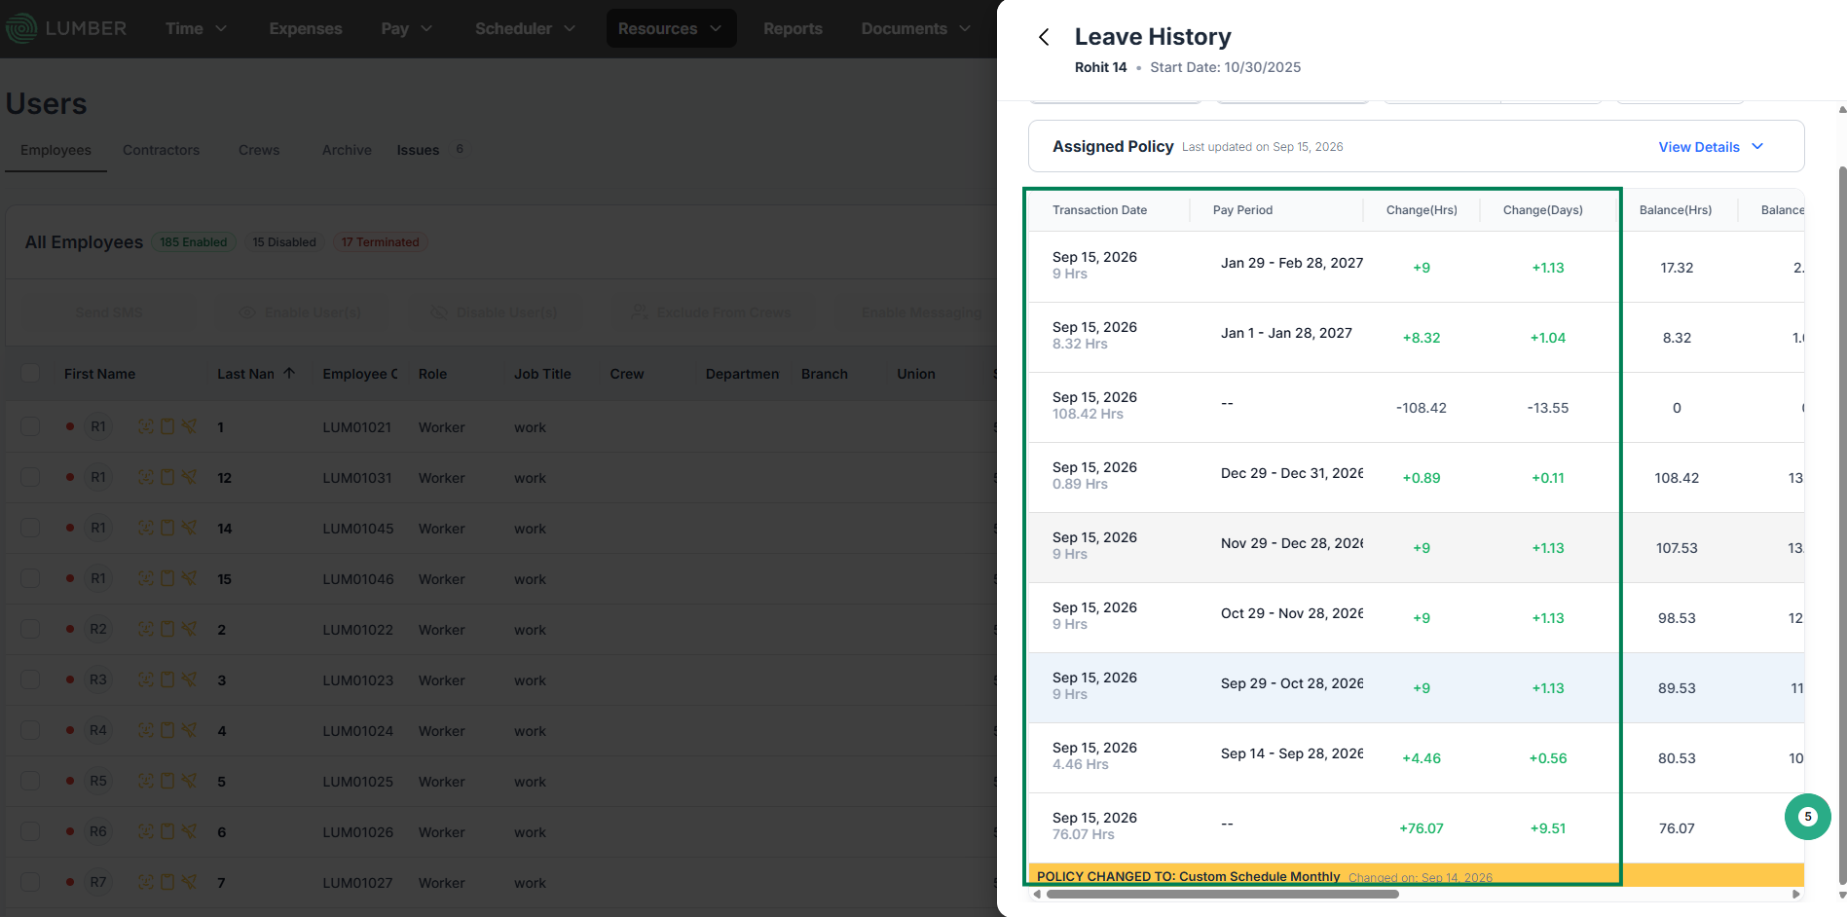Open Expenses in the top navigation
This screenshot has height=917, width=1847.
point(306,28)
